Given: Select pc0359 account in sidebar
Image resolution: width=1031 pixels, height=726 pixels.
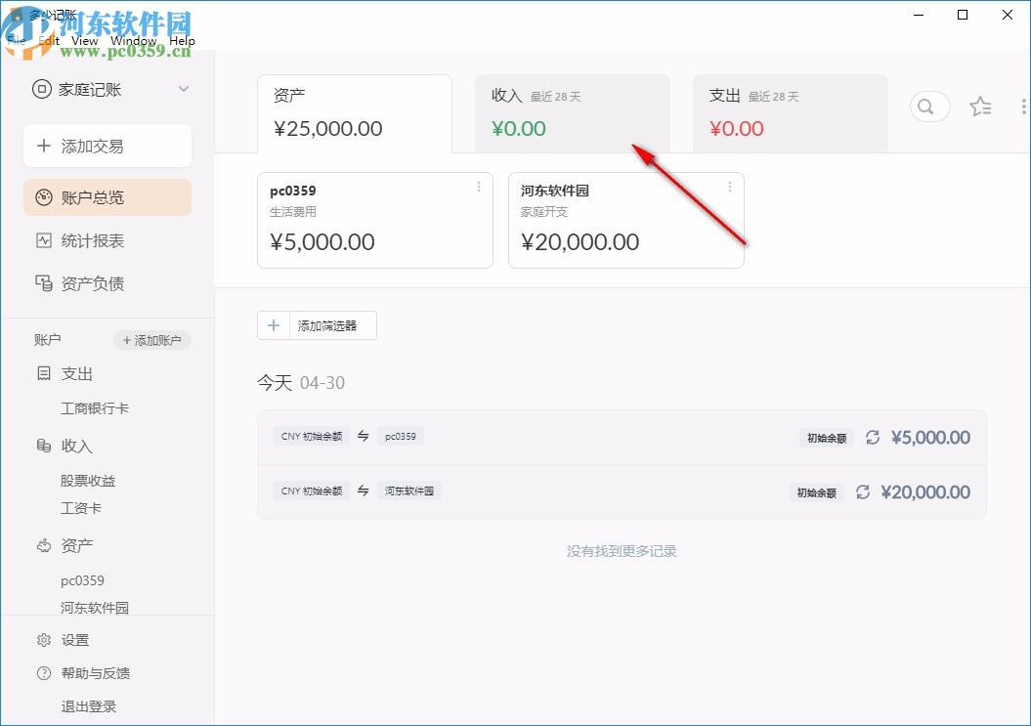Looking at the screenshot, I should point(82,580).
